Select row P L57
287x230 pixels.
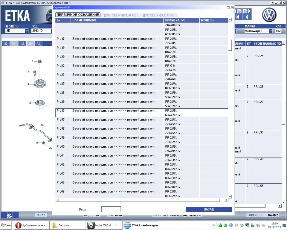click(142, 131)
